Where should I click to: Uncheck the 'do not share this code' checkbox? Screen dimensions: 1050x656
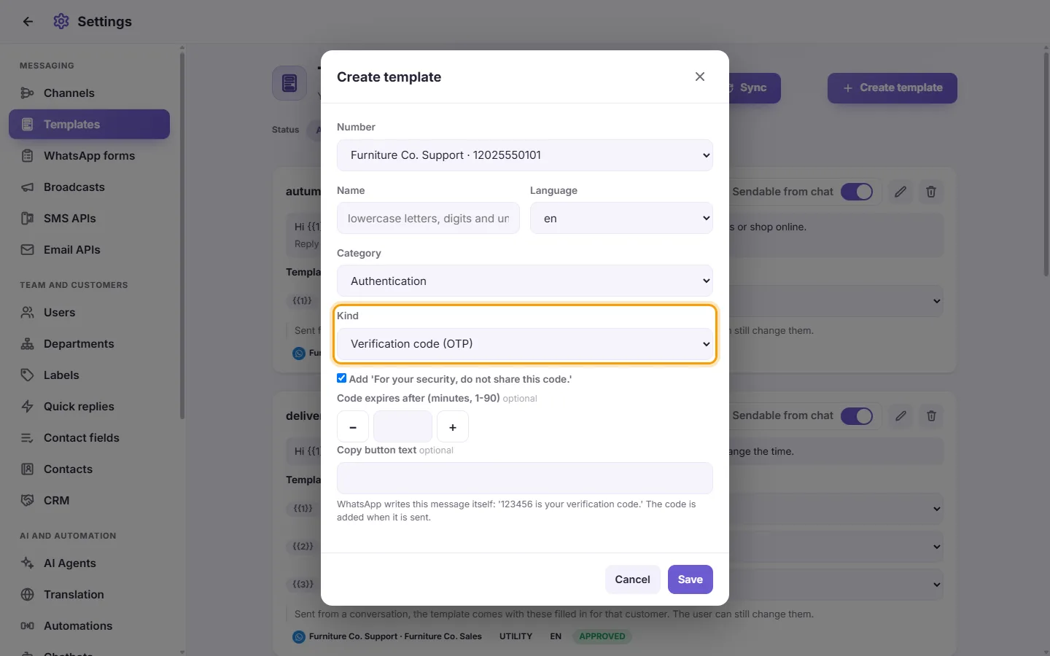(x=341, y=378)
